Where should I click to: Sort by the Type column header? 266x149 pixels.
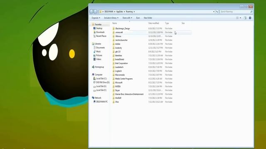click(167, 23)
